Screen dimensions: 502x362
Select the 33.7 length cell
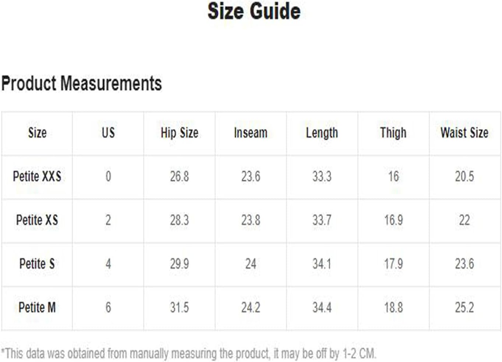point(322,220)
